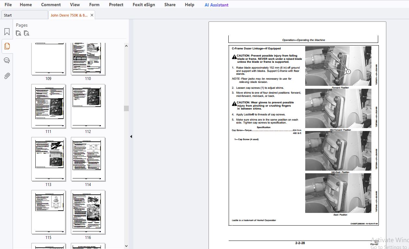Click 'Loctite is a trademark of Henkel Corporation'

(254, 220)
